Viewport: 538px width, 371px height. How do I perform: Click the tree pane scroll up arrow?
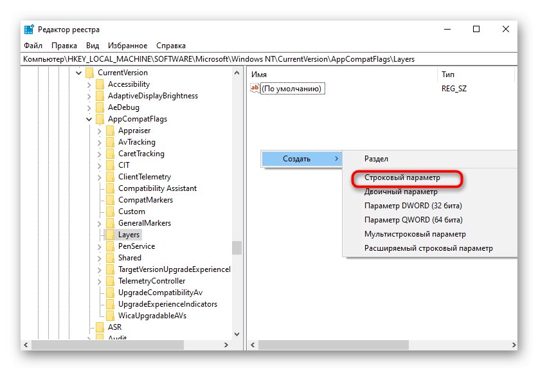point(237,73)
